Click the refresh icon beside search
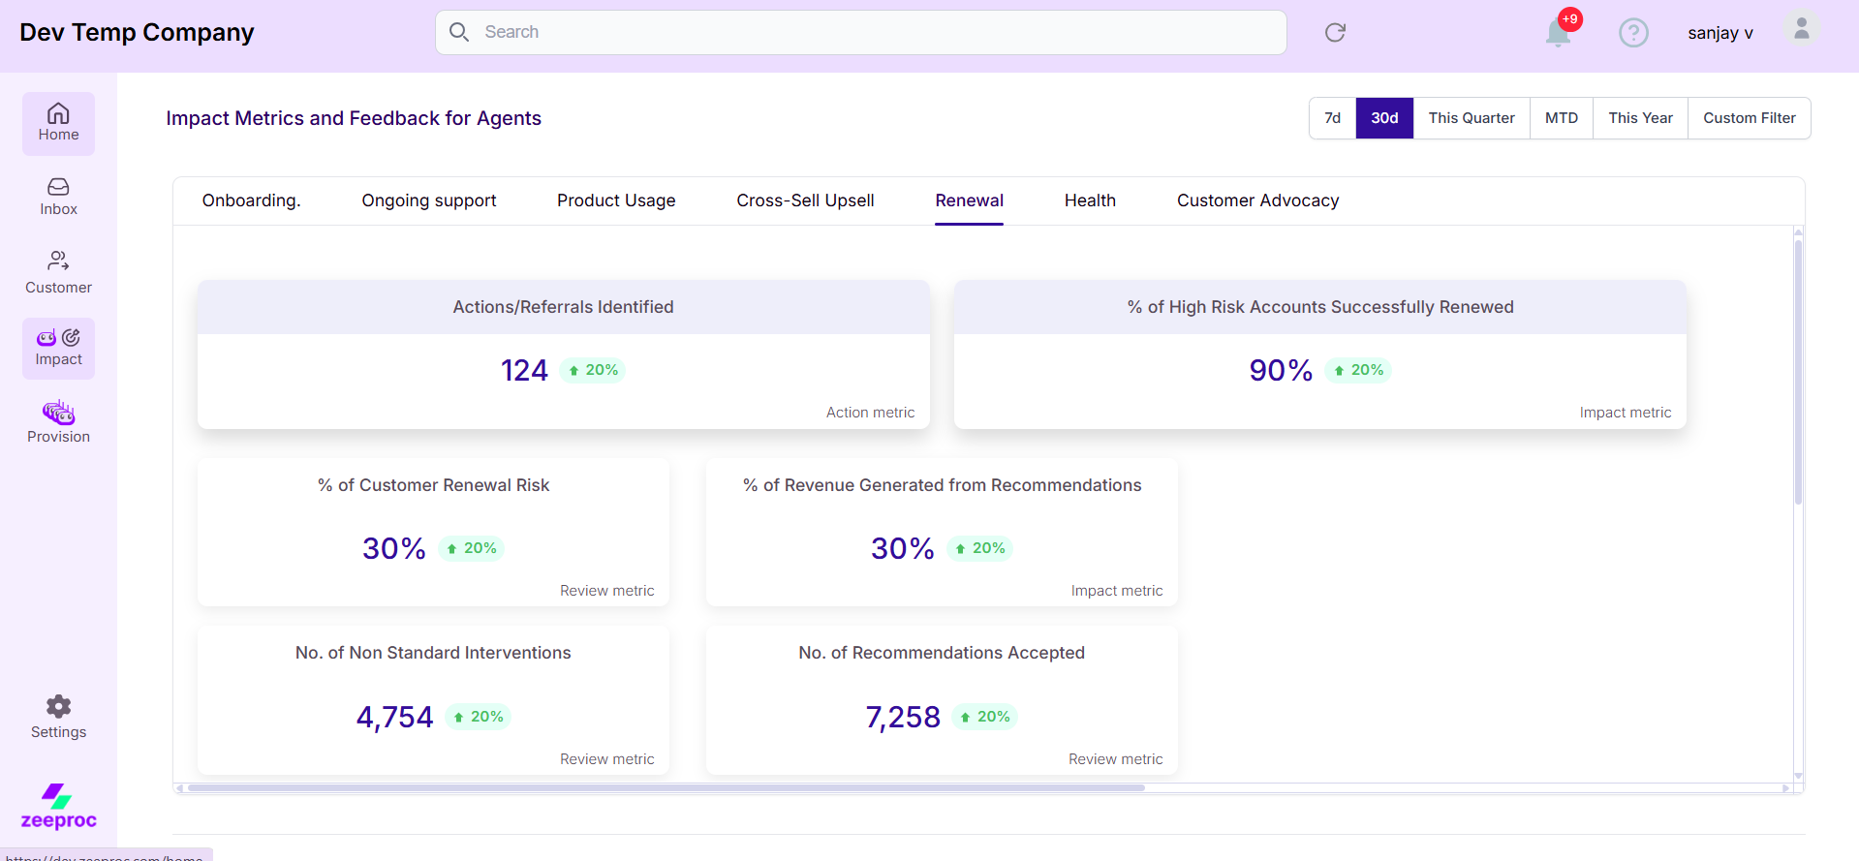Screen dimensions: 1859x861 (x=1335, y=33)
